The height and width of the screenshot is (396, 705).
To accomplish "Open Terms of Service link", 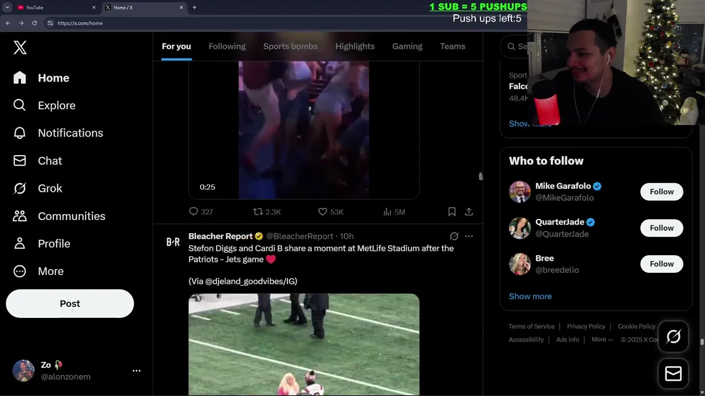I will (532, 326).
